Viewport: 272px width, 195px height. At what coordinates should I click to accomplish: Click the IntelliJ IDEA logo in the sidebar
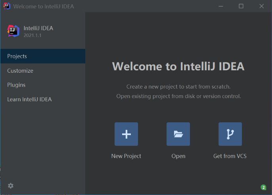tap(13, 31)
